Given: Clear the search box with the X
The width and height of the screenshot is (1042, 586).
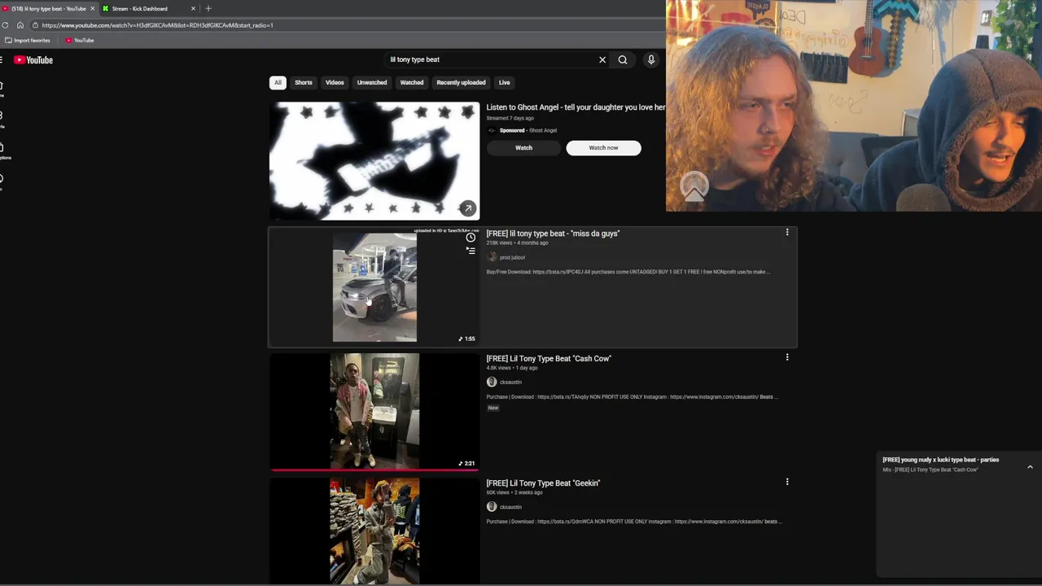Looking at the screenshot, I should (x=602, y=59).
